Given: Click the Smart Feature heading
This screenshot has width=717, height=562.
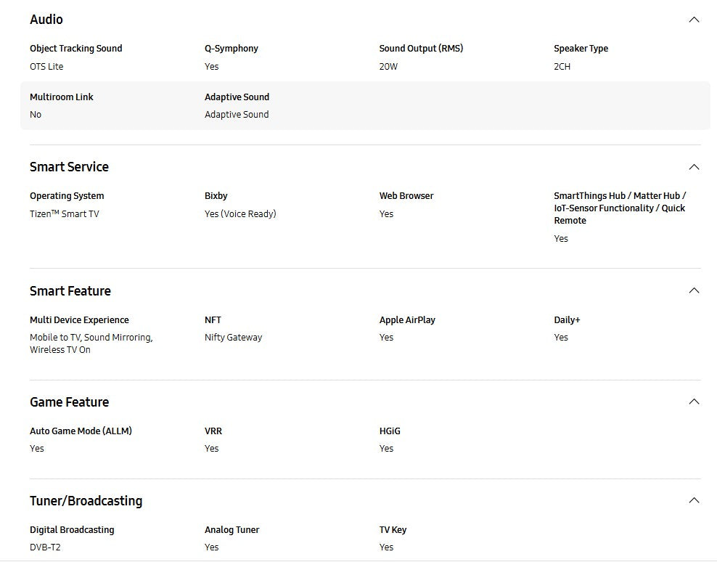Looking at the screenshot, I should tap(70, 291).
